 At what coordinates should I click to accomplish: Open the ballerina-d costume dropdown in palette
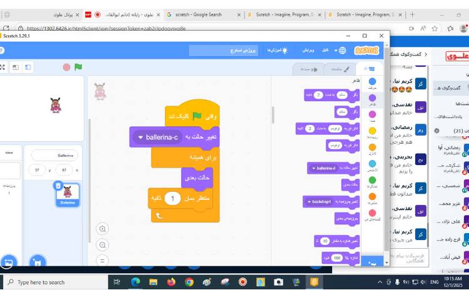point(312,168)
